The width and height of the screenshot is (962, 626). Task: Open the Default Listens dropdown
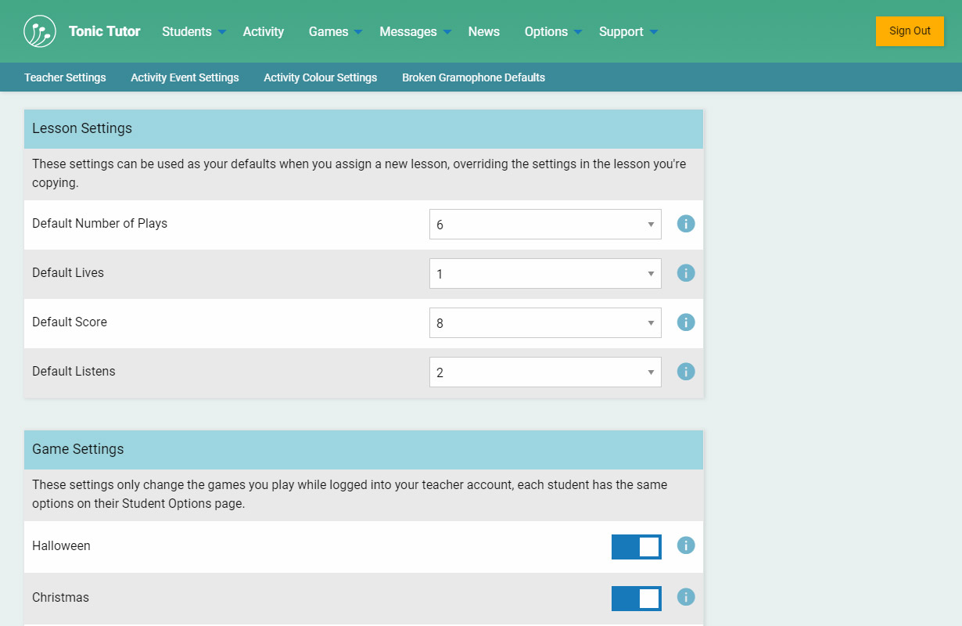point(545,372)
